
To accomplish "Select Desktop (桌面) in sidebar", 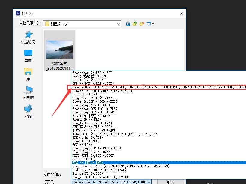I will (x=28, y=56).
